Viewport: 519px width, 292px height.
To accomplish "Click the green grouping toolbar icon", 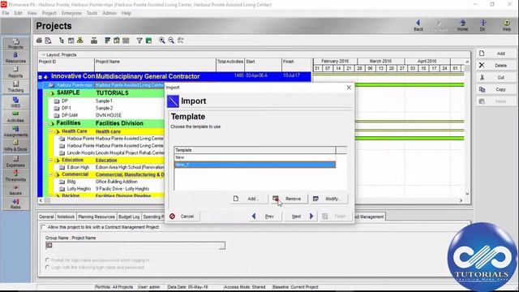I will [148, 41].
